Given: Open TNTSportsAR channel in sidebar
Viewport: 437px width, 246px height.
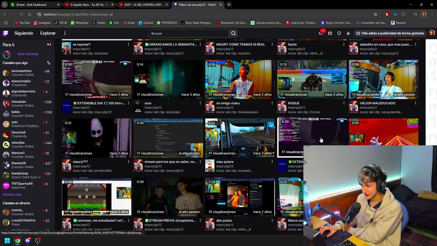Looking at the screenshot, I should pos(27,186).
